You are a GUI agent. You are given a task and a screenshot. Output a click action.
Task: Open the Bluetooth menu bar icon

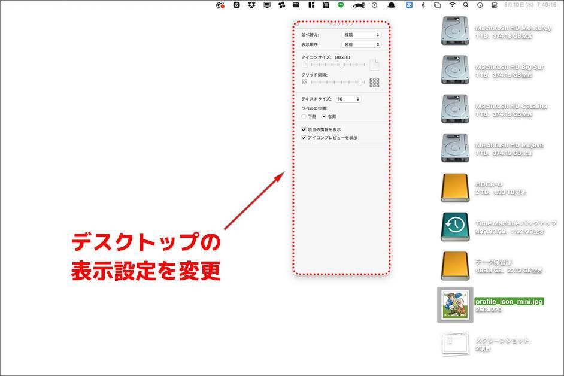coord(423,5)
